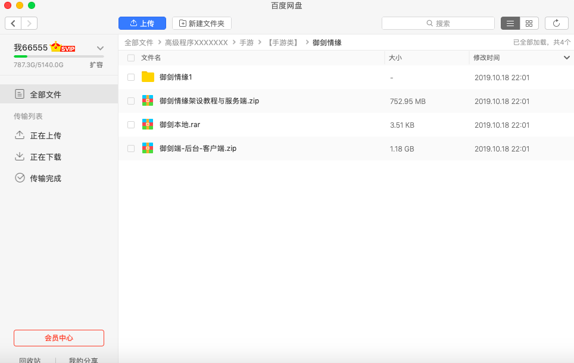This screenshot has width=574, height=363.
Task: Click the 搜索 search field
Action: click(438, 23)
